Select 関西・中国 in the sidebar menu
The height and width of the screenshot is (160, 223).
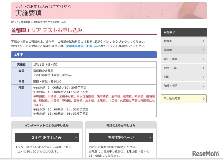(x=170, y=68)
